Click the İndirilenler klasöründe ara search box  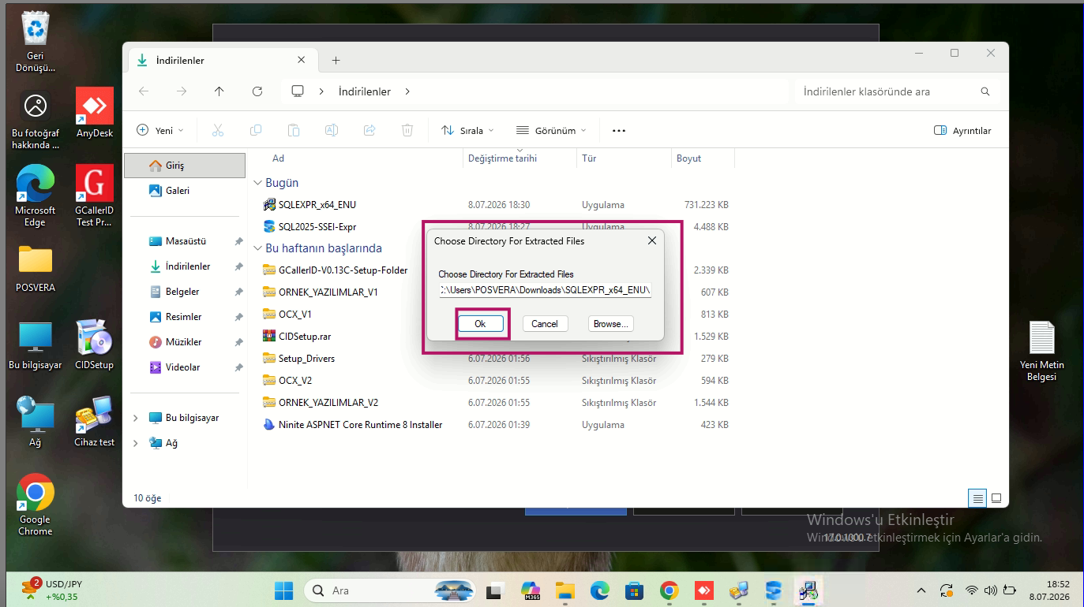pos(897,91)
